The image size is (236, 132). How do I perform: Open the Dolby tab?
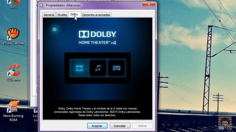pyautogui.click(x=74, y=14)
